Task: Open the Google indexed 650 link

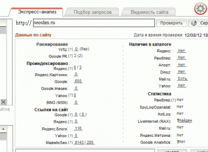Action: click(78, 81)
